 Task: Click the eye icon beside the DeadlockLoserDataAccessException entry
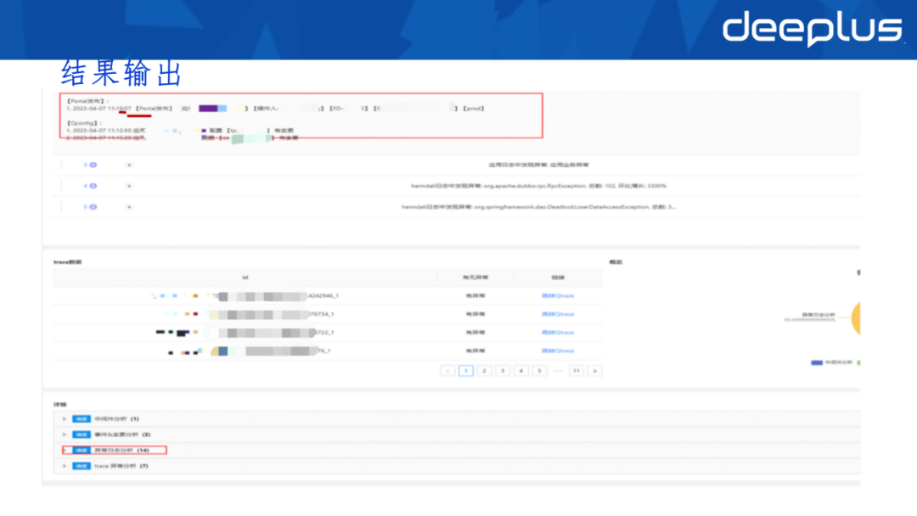[93, 207]
